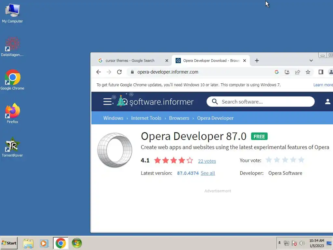
Task: Launch Firefox desktop shortcut
Action: (x=12, y=113)
